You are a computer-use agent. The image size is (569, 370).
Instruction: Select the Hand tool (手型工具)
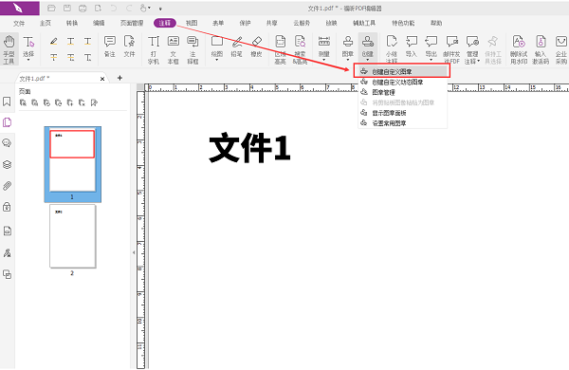(x=9, y=49)
